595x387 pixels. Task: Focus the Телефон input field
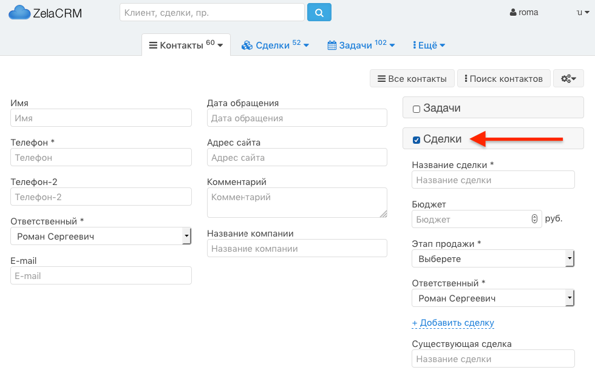(x=101, y=157)
